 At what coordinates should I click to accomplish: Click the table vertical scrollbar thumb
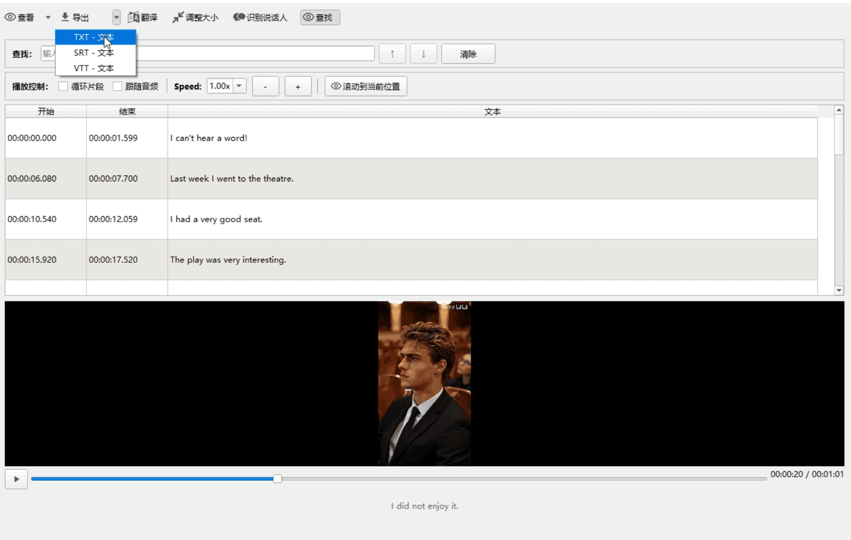coord(839,135)
